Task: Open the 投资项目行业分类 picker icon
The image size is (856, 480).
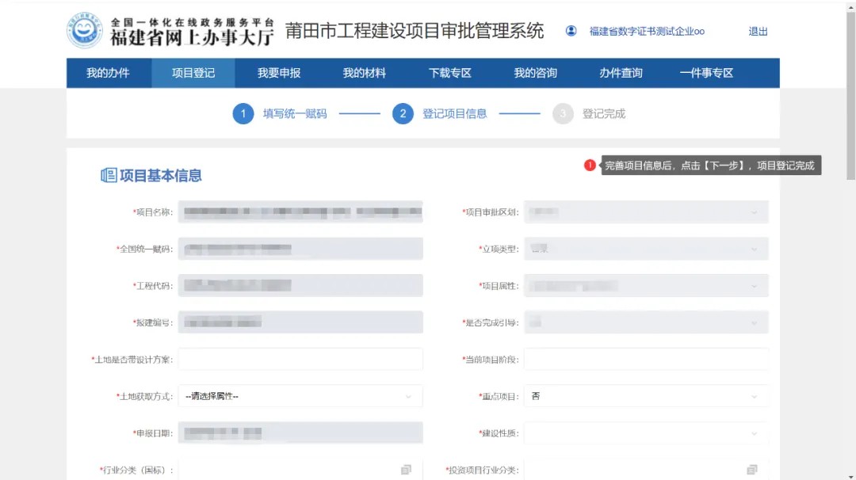Action: click(751, 470)
